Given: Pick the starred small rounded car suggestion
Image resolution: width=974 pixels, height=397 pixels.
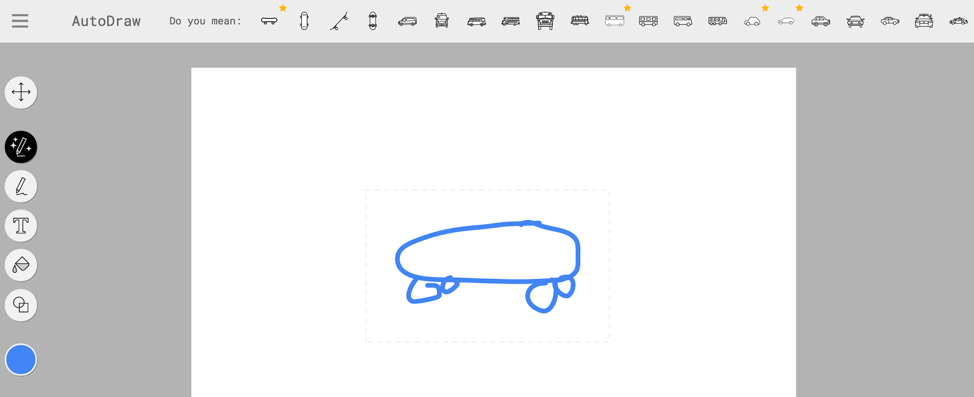Looking at the screenshot, I should 752,21.
